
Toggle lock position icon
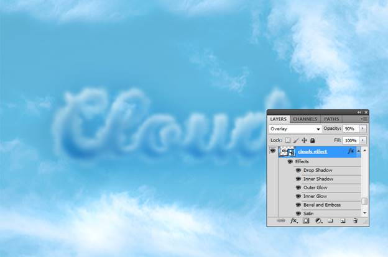click(304, 140)
